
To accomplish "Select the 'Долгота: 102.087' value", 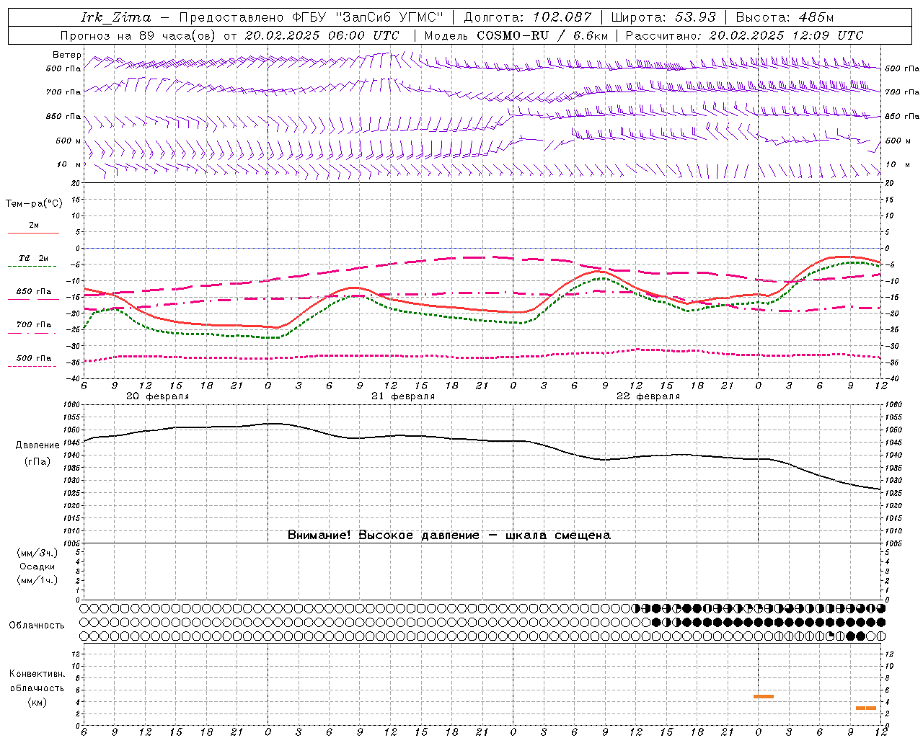I will coord(528,17).
